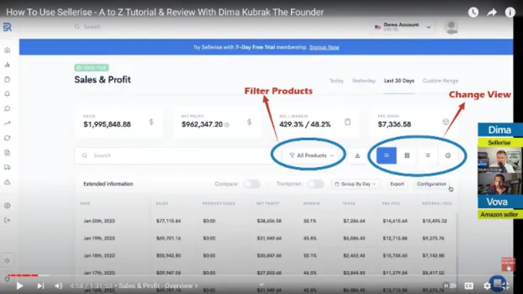This screenshot has width=523, height=294.
Task: Select the Last 30 Days tab
Action: click(x=399, y=81)
